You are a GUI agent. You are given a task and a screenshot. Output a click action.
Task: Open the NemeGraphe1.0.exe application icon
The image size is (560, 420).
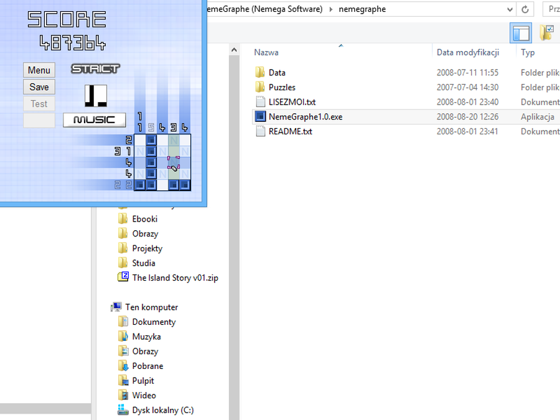[x=260, y=116]
